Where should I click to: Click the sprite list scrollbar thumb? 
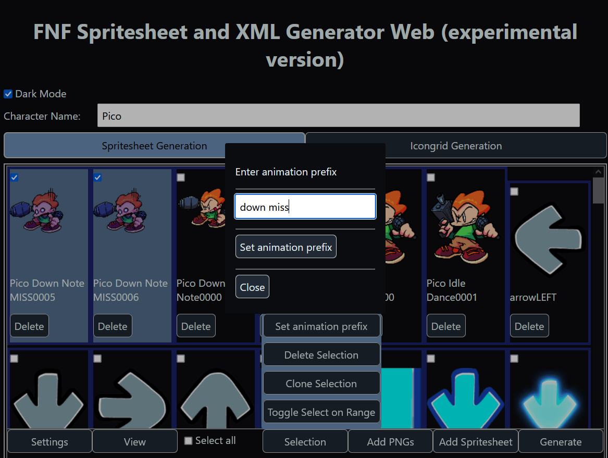[x=598, y=190]
